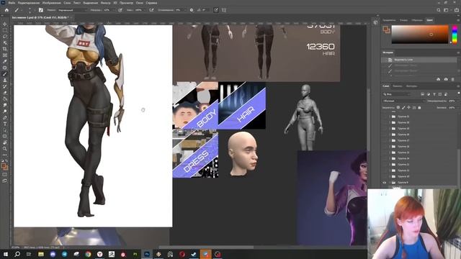The height and width of the screenshot is (259, 461).
Task: Select the Eyedropper tool
Action: (x=5, y=61)
